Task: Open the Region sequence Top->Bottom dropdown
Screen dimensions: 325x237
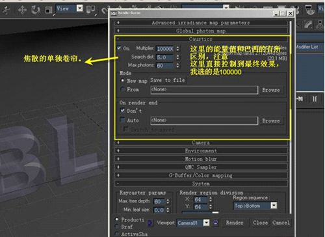Action: click(255, 206)
